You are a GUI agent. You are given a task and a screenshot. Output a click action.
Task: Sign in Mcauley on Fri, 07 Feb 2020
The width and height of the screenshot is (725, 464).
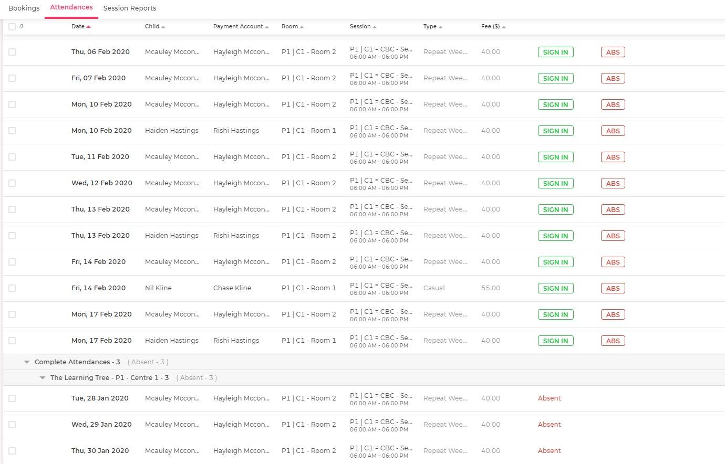click(x=555, y=78)
